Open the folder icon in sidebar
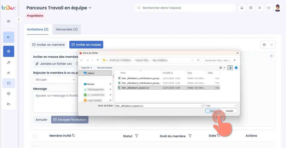 [x=9, y=104]
